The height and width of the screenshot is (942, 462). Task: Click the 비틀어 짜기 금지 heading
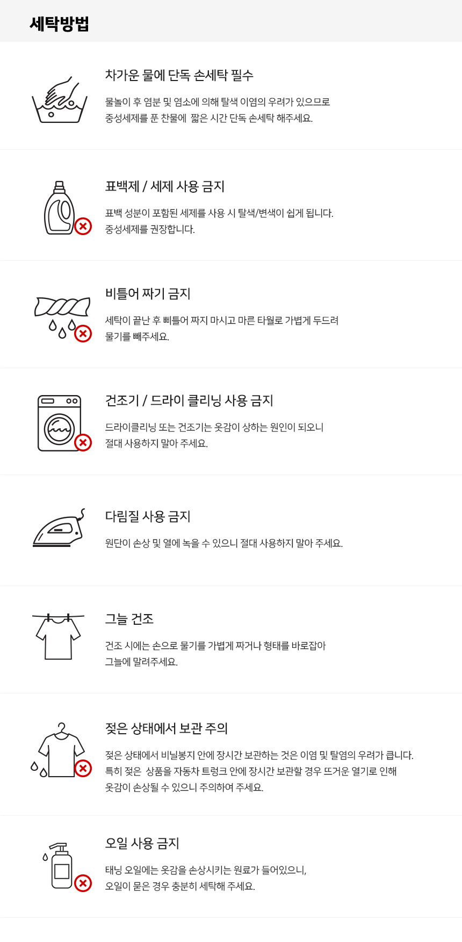(x=148, y=294)
